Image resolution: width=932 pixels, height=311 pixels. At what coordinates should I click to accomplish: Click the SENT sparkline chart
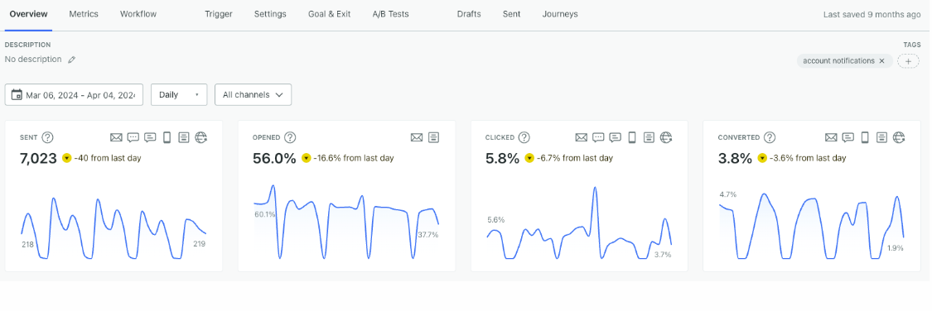point(113,228)
